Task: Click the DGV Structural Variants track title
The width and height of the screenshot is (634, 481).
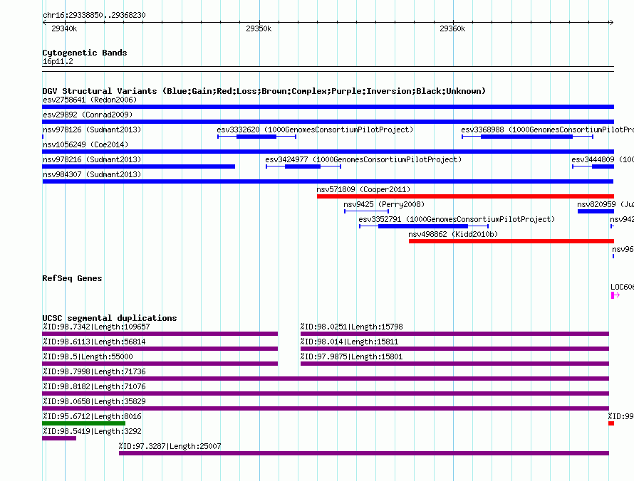Action: (264, 91)
